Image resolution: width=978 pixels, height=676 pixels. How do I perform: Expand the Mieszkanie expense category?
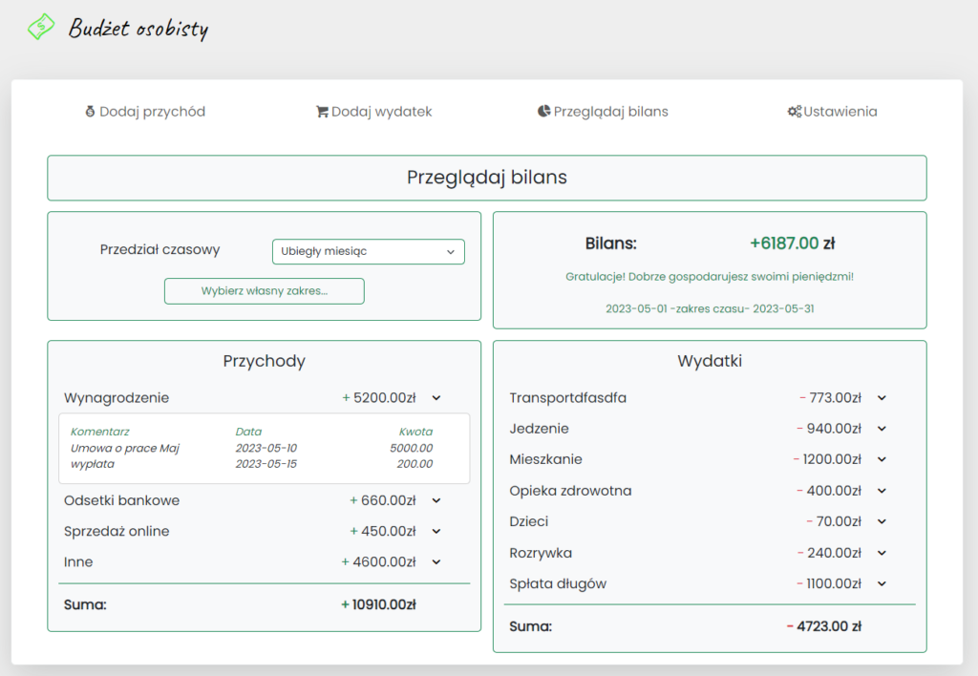click(x=882, y=459)
